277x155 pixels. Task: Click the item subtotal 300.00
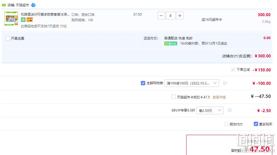264,15
